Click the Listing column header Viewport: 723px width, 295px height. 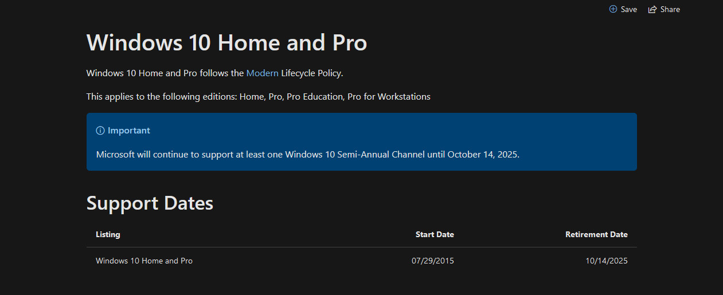tap(108, 234)
